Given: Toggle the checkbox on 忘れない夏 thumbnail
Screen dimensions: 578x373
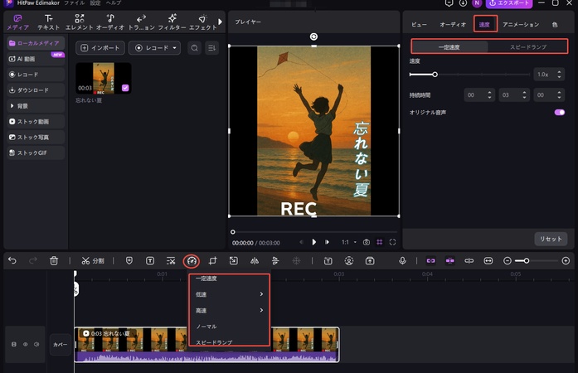Looking at the screenshot, I should point(125,87).
